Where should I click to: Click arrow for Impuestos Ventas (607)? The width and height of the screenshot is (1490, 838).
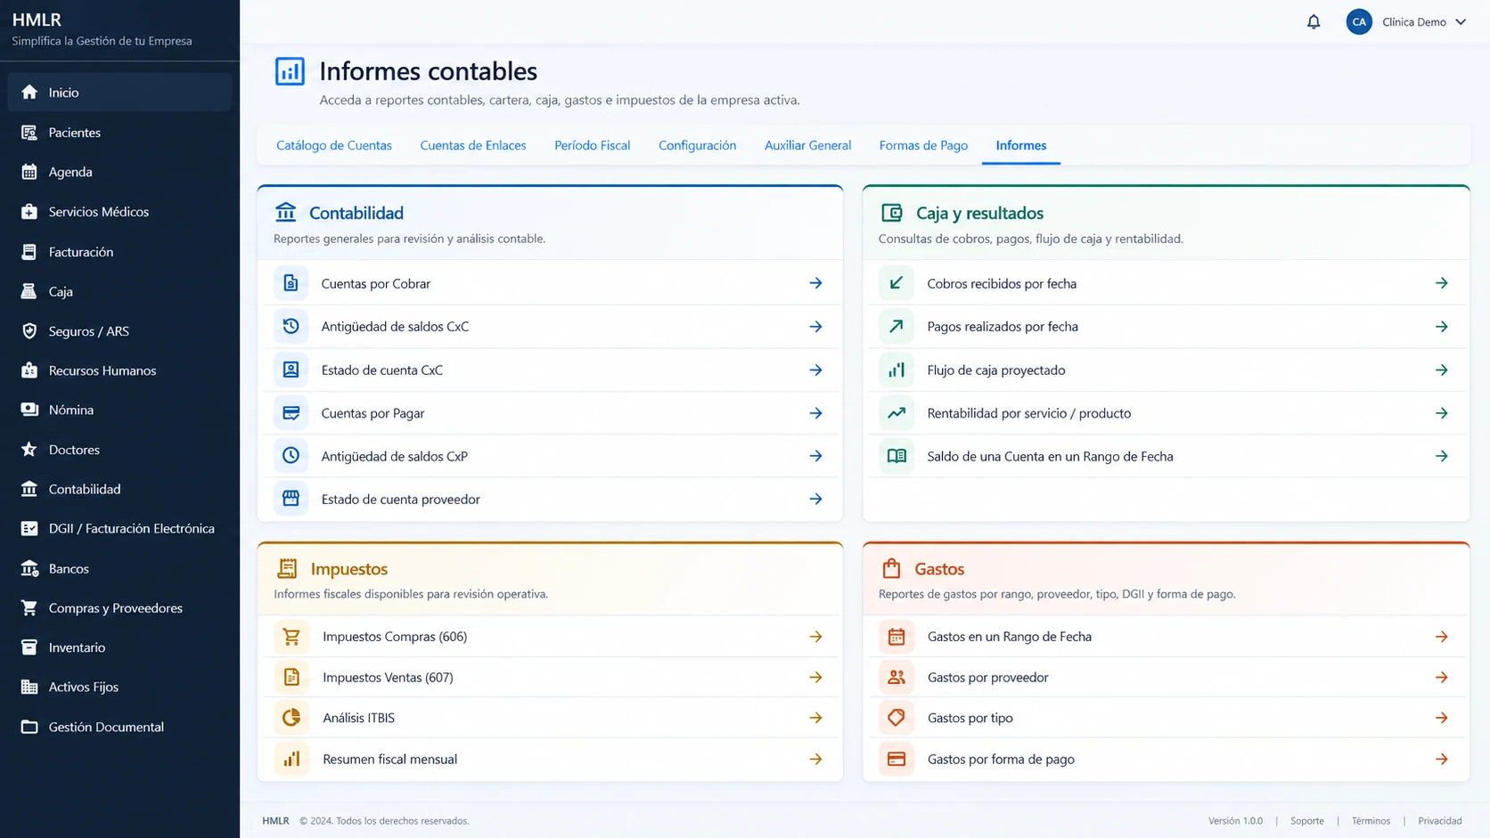(x=815, y=678)
